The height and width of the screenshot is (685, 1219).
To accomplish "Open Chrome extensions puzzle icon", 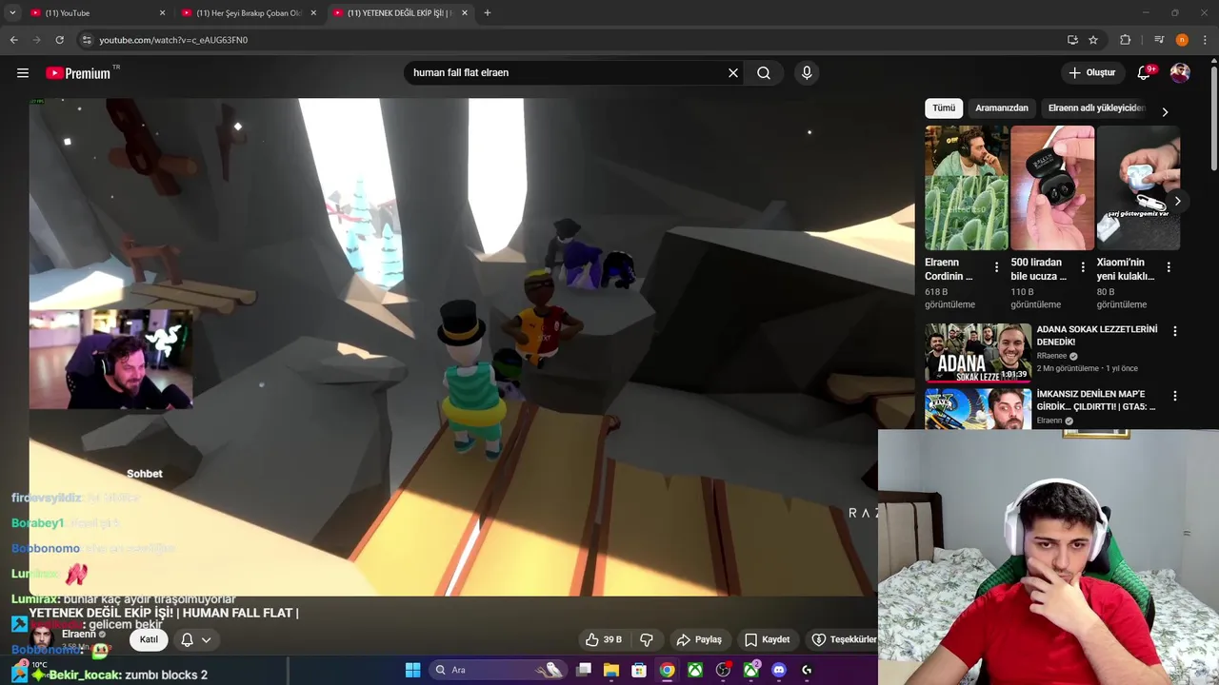I will [1125, 40].
